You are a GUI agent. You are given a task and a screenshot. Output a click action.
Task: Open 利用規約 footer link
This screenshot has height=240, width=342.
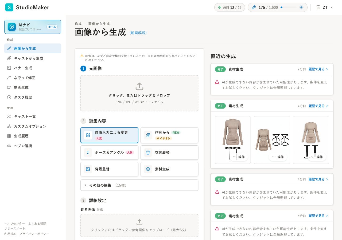tap(10, 234)
